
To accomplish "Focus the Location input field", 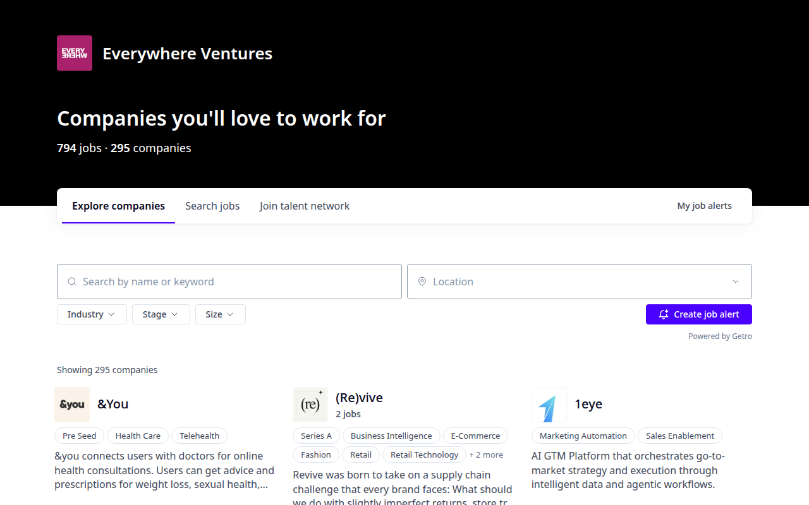I will pos(580,282).
